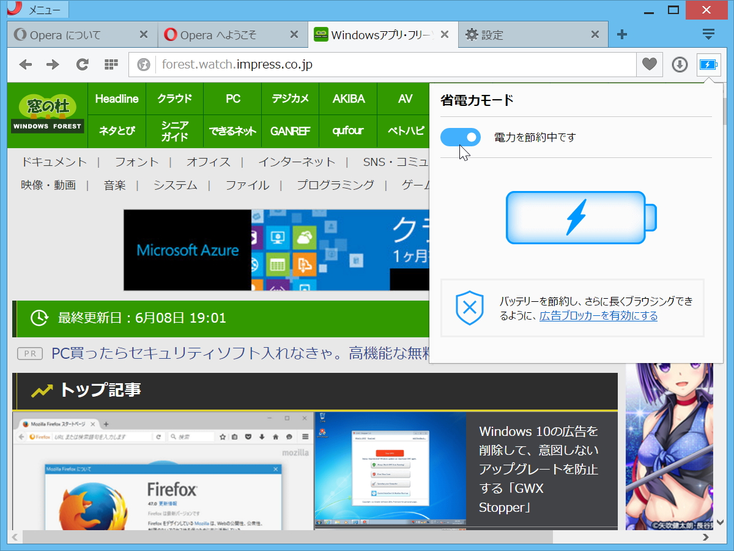Click the トップ記事 trend arrow icon
734x551 pixels.
[x=42, y=391]
